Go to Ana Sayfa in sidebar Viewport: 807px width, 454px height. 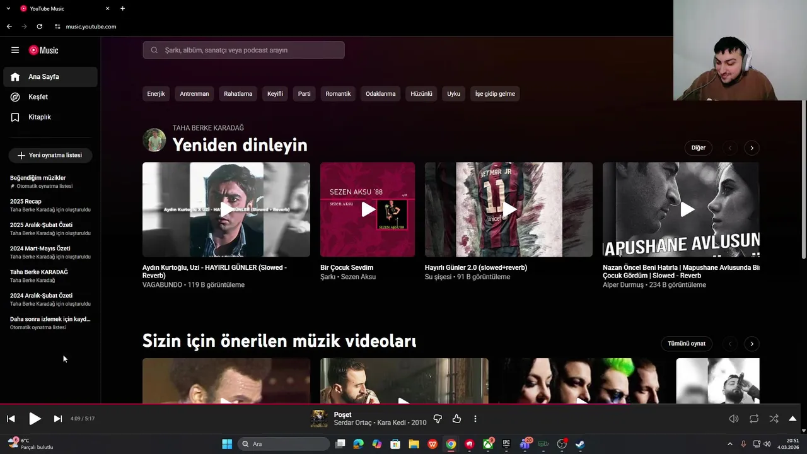coord(50,77)
